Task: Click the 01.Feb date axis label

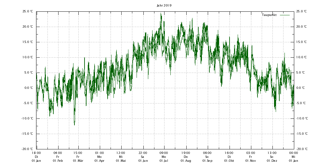Action: pos(58,161)
